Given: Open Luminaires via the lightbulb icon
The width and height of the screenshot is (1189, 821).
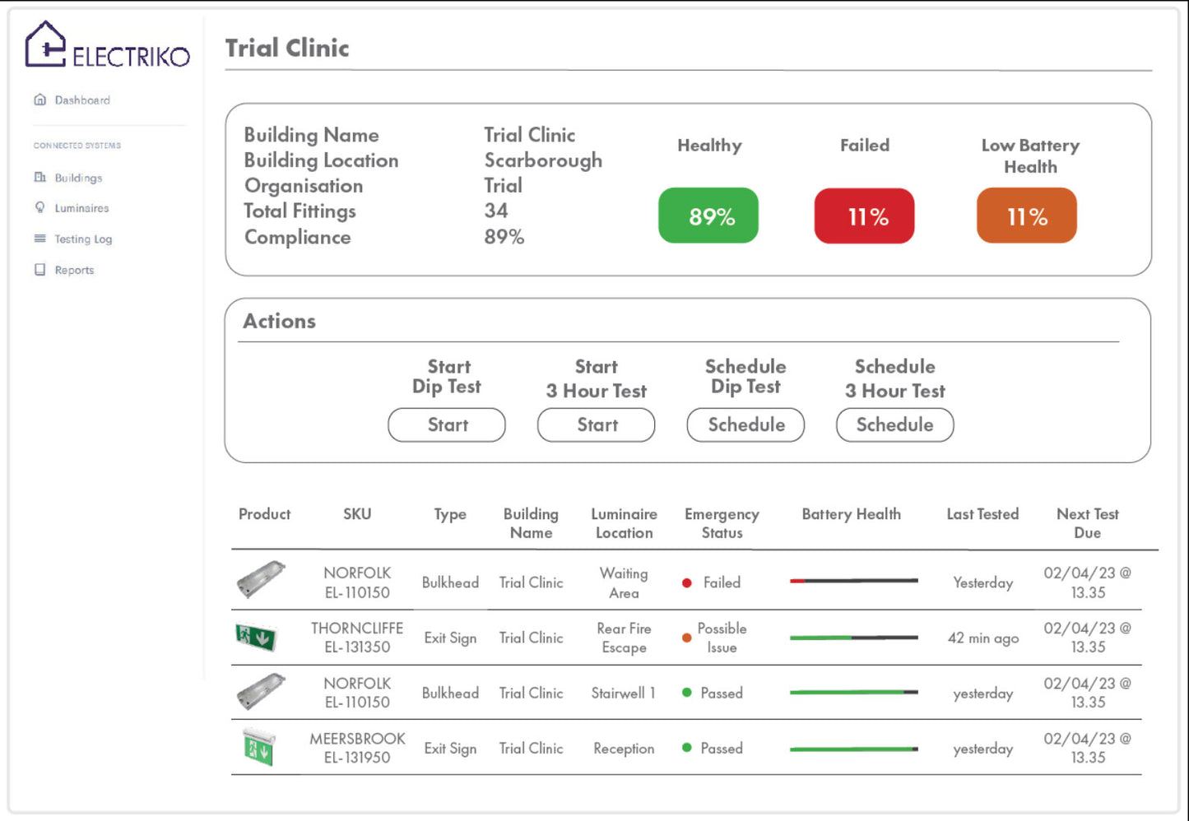Looking at the screenshot, I should 40,207.
